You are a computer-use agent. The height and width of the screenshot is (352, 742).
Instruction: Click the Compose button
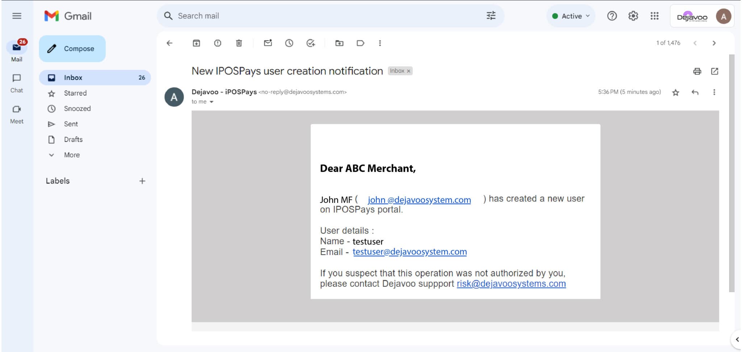72,49
